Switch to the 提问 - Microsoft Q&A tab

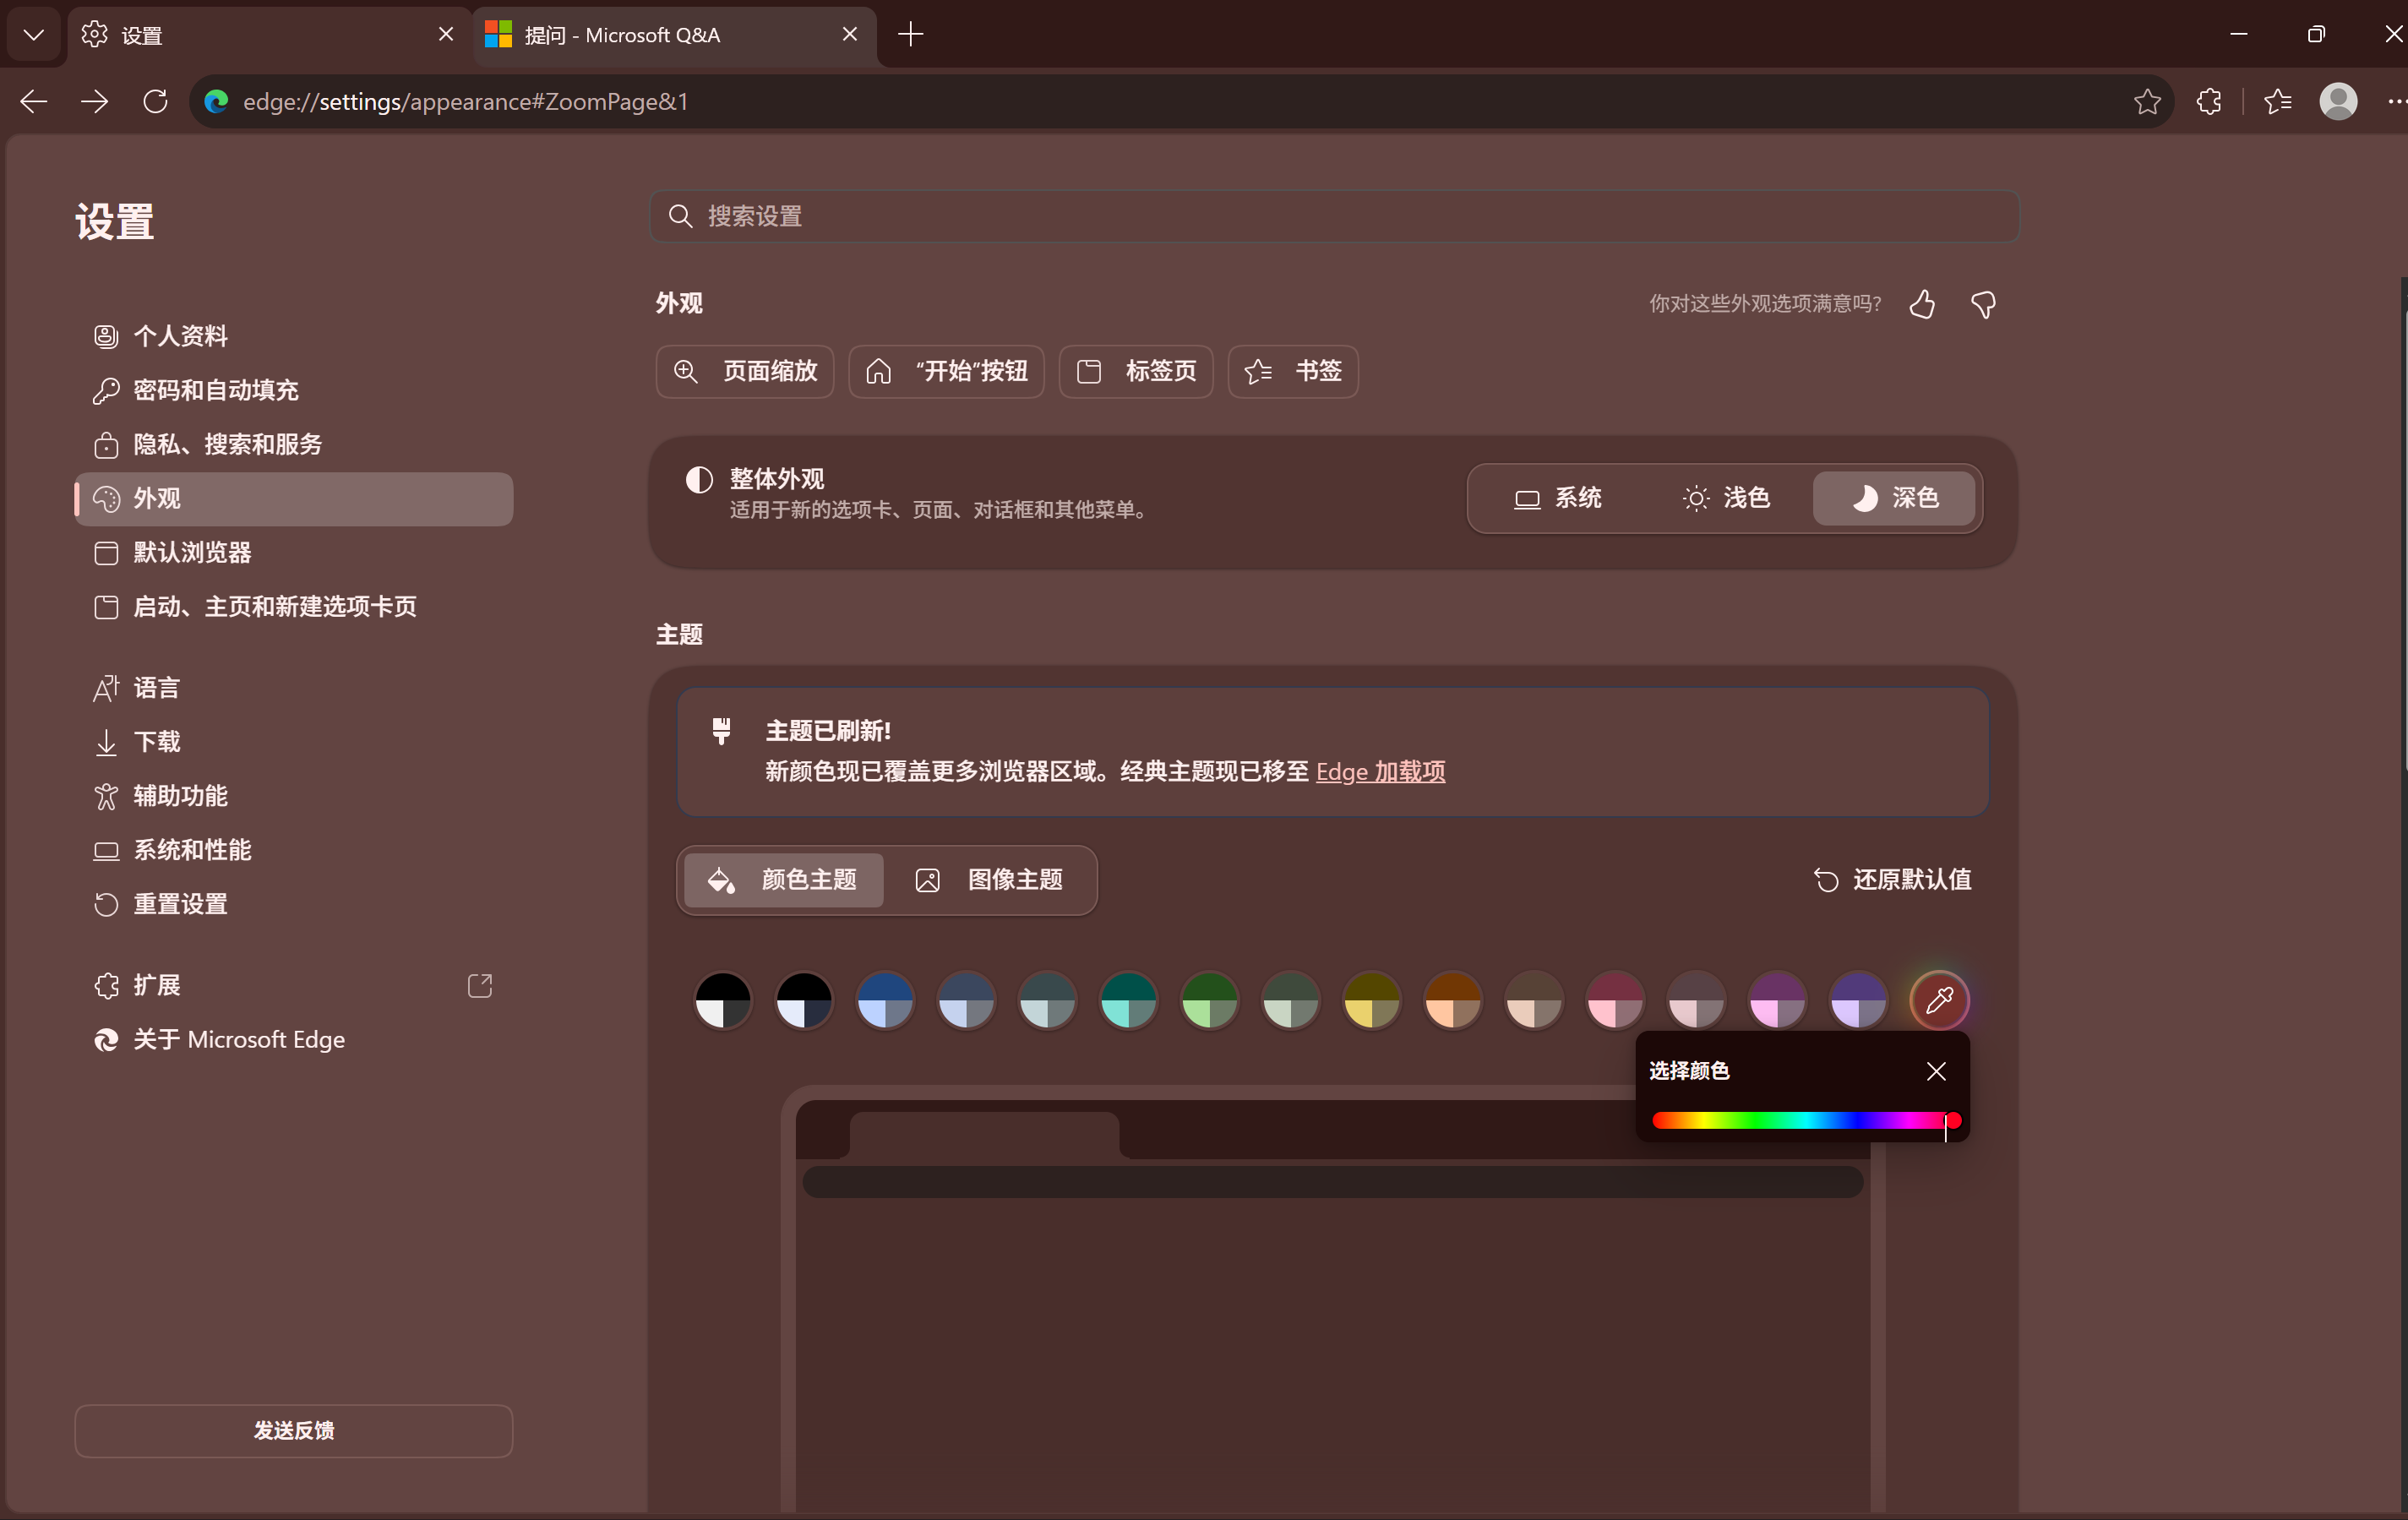point(675,35)
